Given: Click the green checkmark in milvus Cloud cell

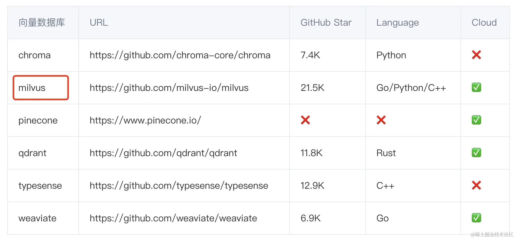Looking at the screenshot, I should coord(476,88).
